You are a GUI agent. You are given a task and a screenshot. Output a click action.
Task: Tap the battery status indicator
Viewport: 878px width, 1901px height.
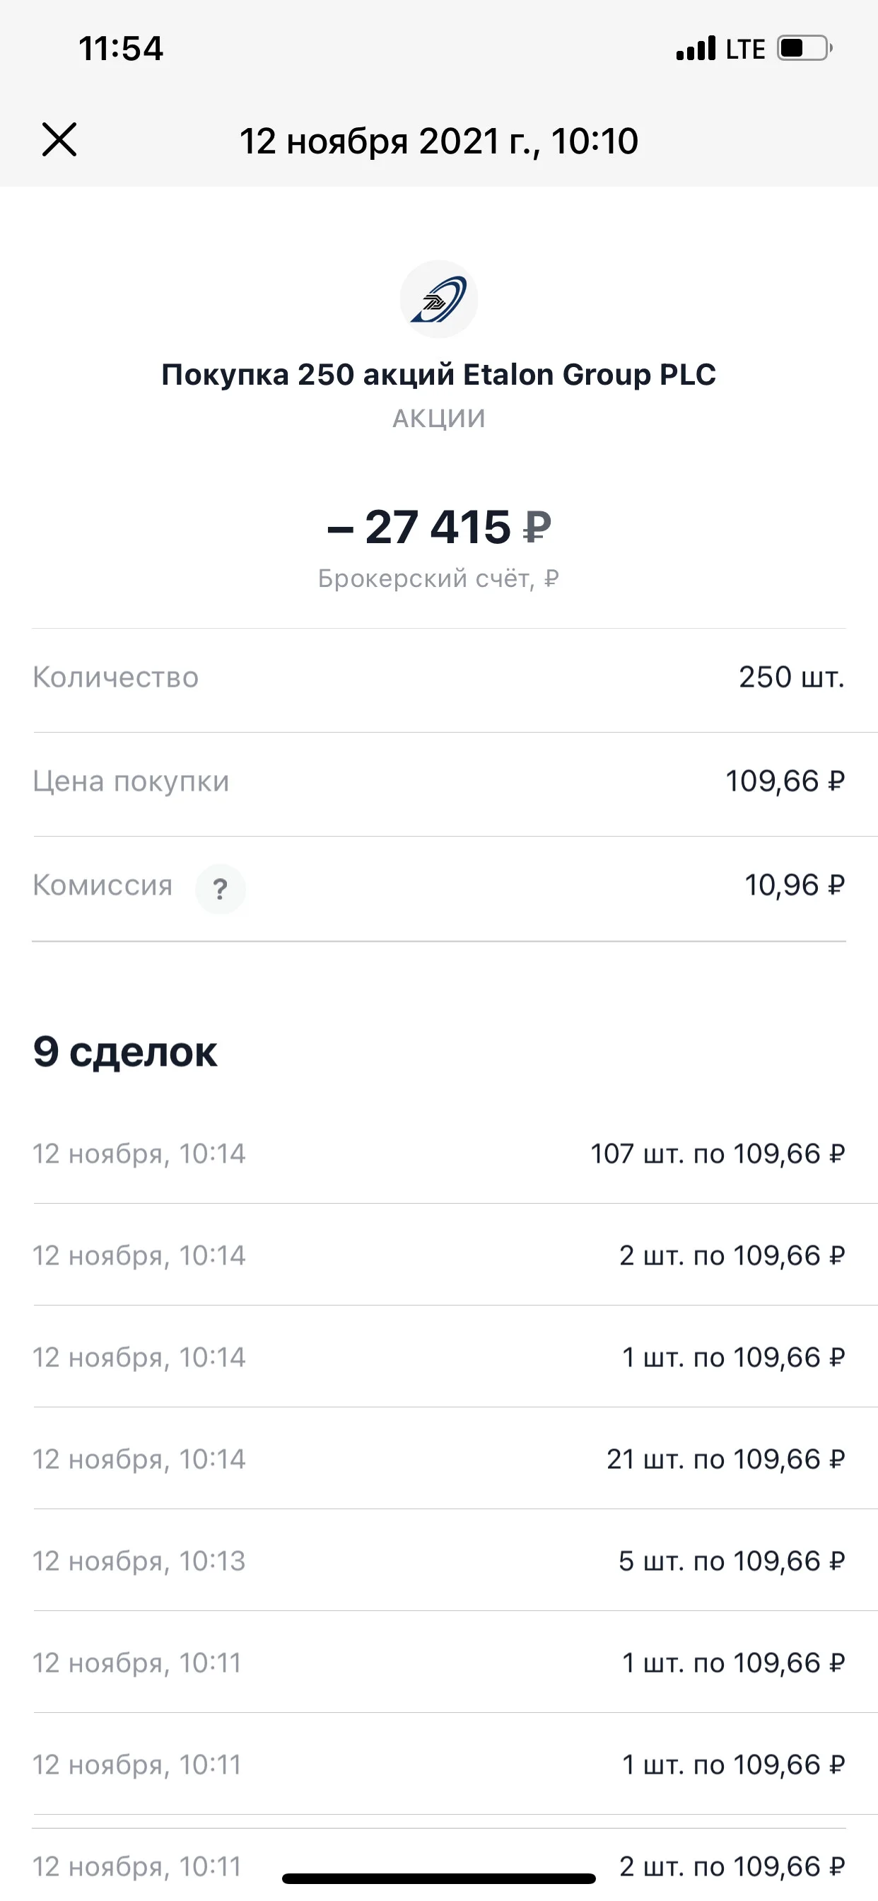click(805, 49)
